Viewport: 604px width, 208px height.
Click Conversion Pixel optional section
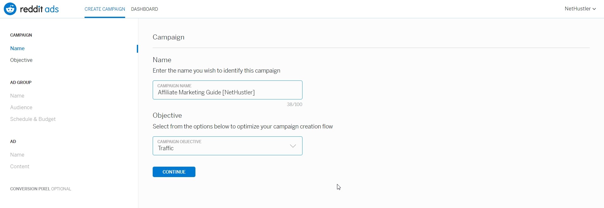tap(41, 189)
